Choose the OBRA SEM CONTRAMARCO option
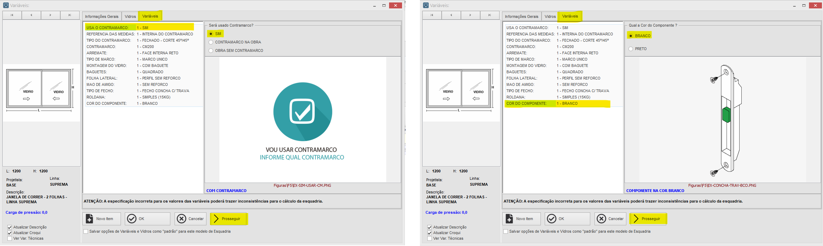This screenshot has width=823, height=246. 211,50
